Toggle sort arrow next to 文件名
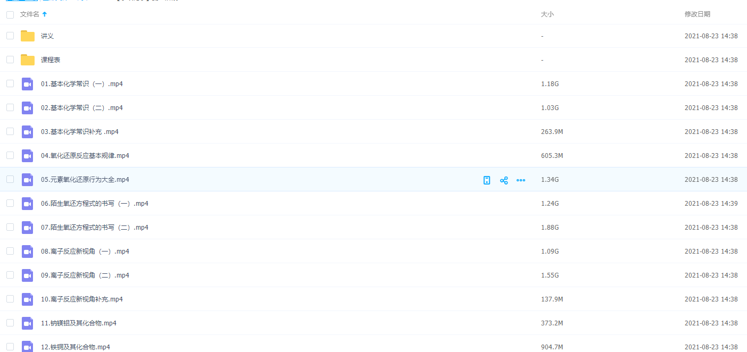The height and width of the screenshot is (352, 747). point(45,15)
